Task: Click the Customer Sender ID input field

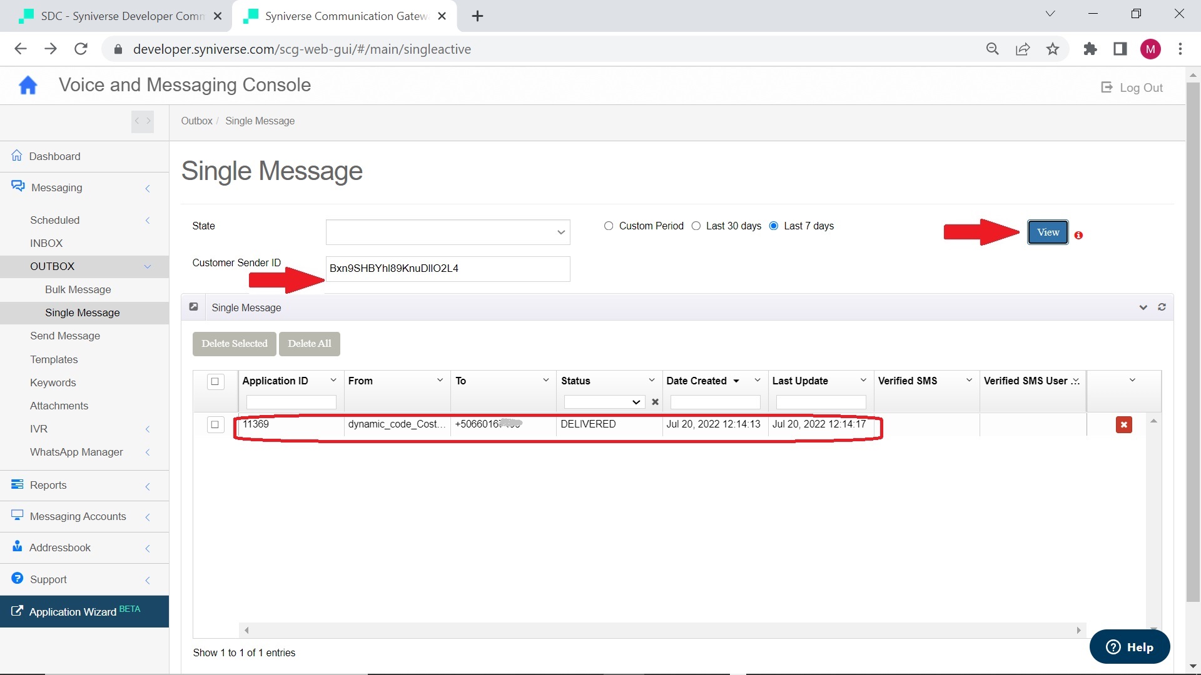Action: pyautogui.click(x=447, y=269)
